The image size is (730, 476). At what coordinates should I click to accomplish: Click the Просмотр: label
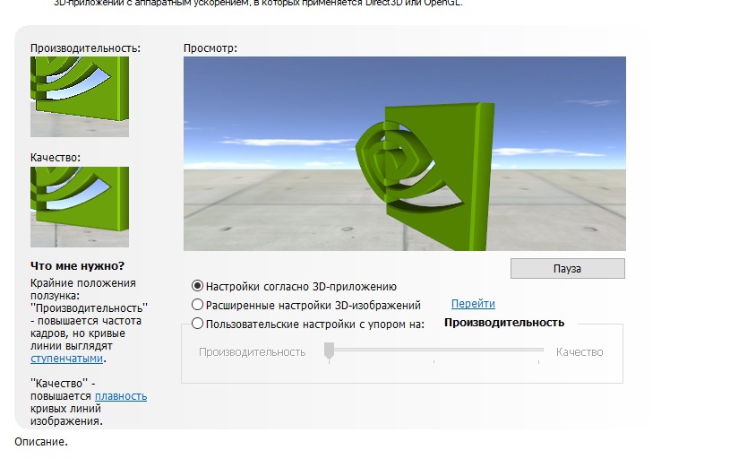(x=210, y=48)
